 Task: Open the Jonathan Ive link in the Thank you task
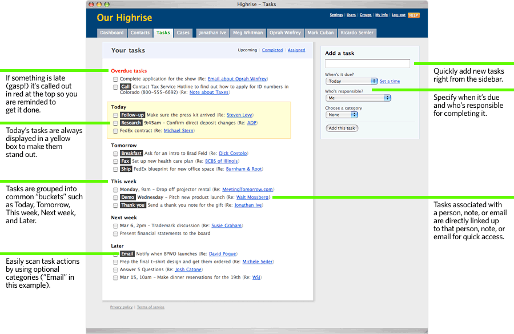[248, 205]
